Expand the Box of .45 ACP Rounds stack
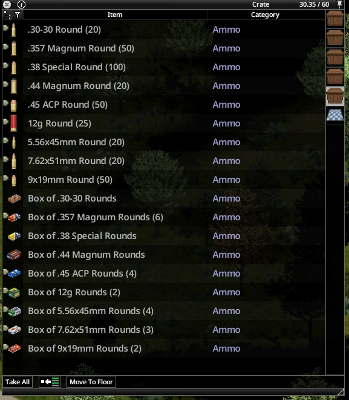The width and height of the screenshot is (349, 400). 5,272
